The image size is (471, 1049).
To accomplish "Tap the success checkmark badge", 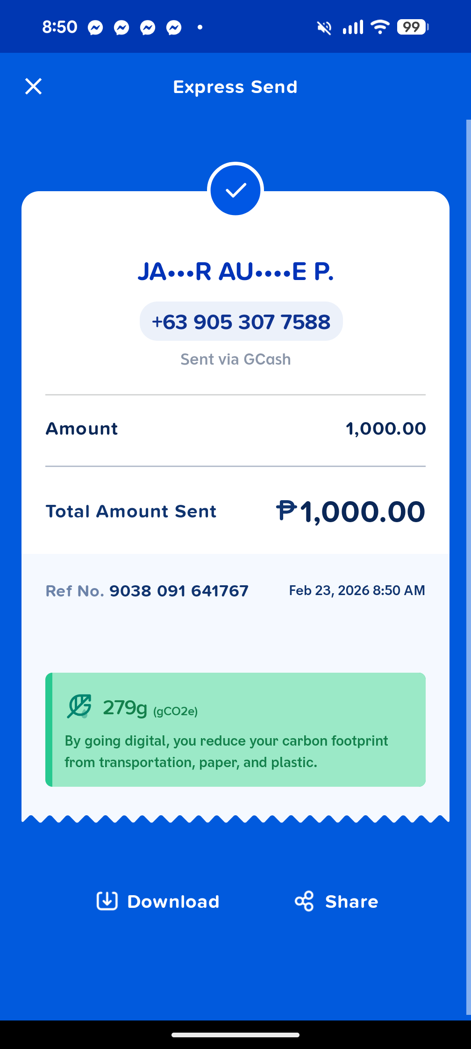I will coord(235,190).
